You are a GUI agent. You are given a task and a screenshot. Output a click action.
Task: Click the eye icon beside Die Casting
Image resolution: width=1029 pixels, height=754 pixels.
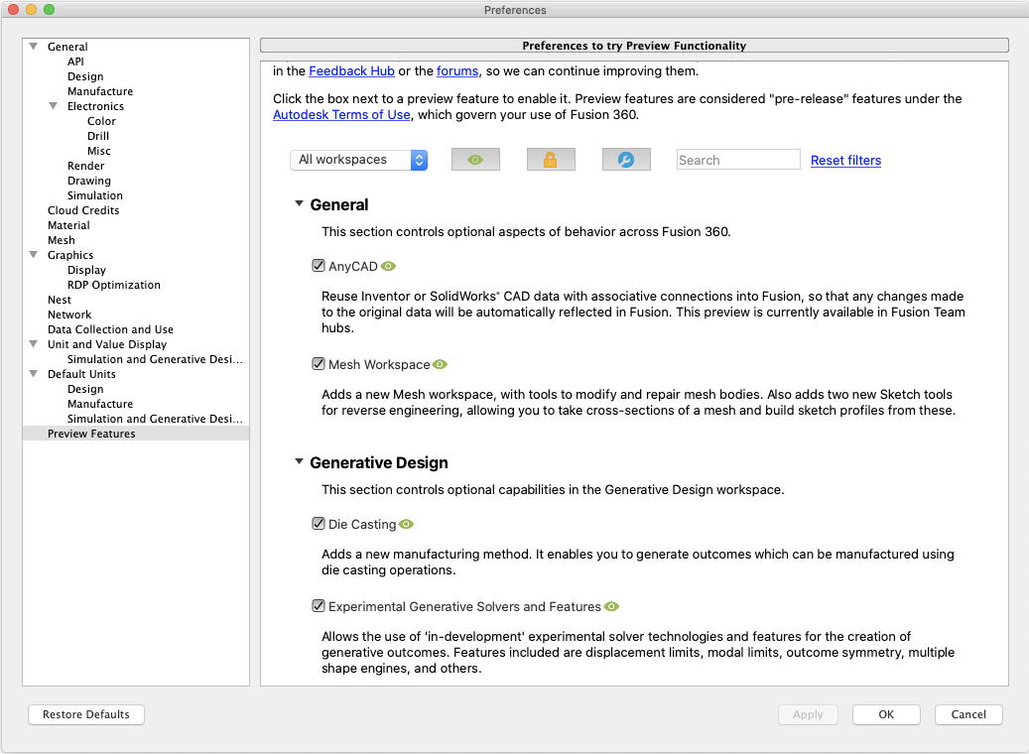tap(406, 524)
